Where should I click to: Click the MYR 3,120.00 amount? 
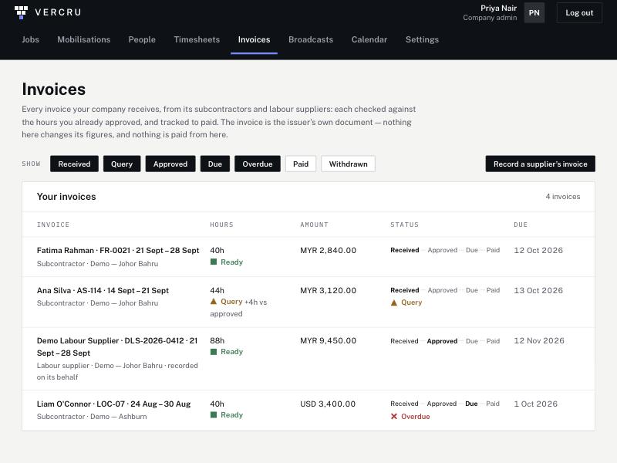329,291
